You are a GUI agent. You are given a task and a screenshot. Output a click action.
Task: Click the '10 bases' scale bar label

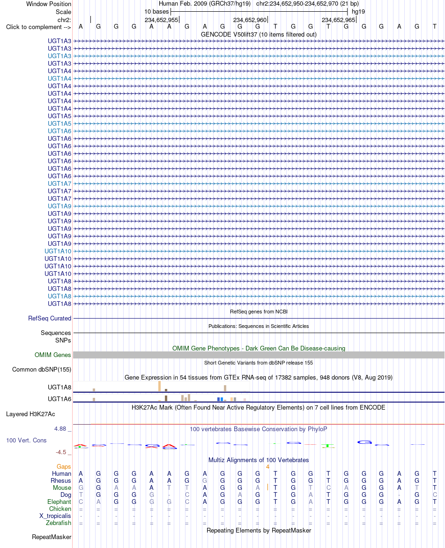click(x=156, y=12)
